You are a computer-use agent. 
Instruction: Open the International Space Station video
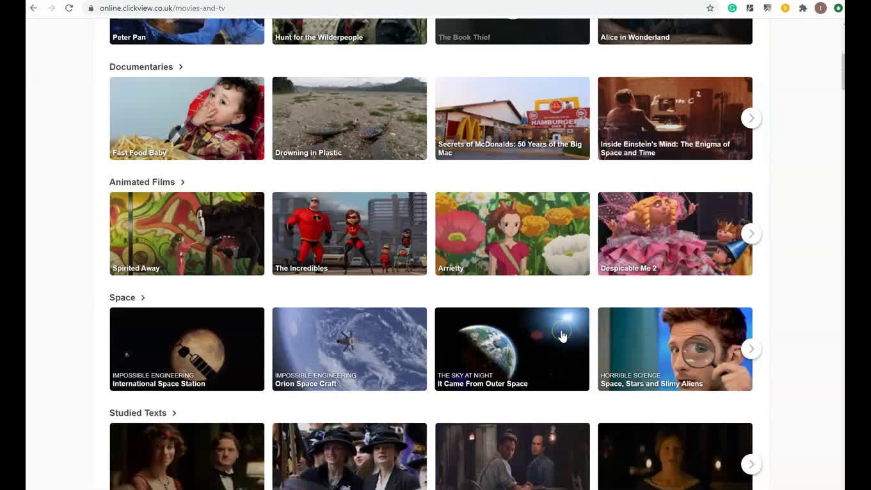click(187, 349)
